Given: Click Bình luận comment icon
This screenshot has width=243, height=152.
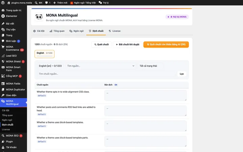Looking at the screenshot, I should 3,41.
